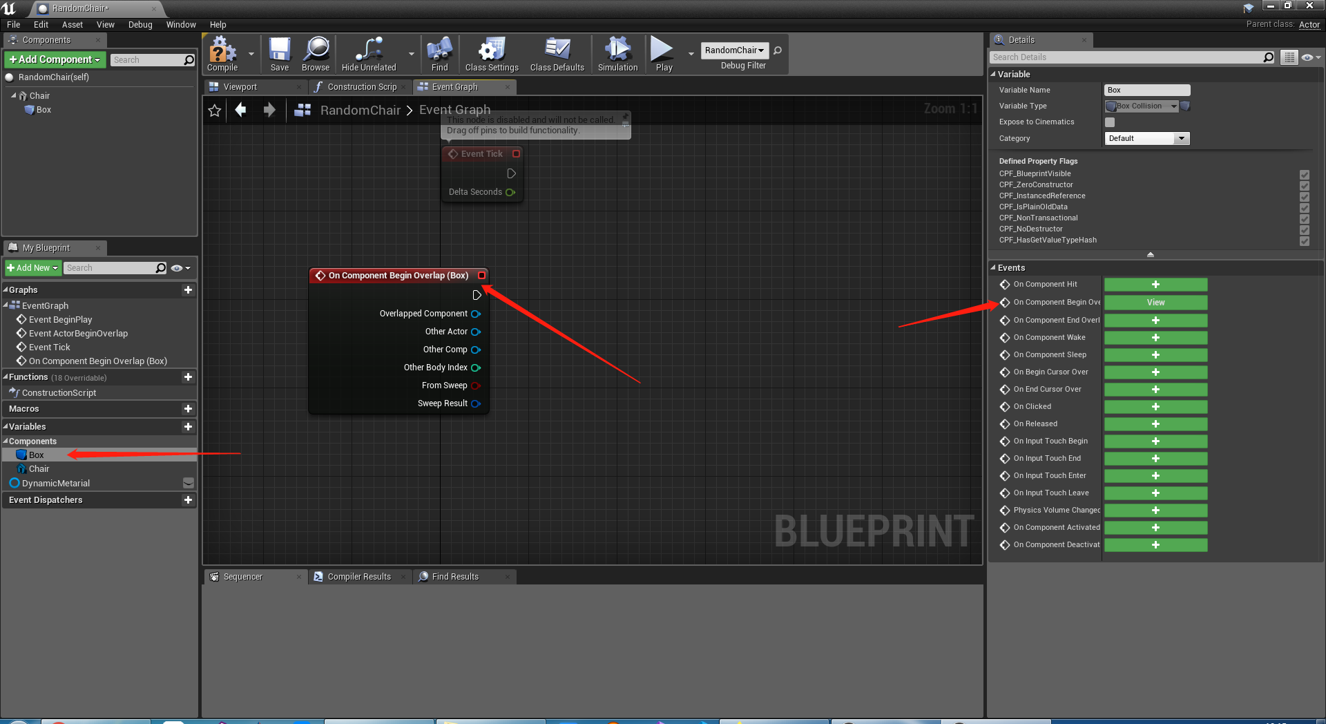The width and height of the screenshot is (1326, 724).
Task: Toggle the CPF_NoDestructor flag checkbox
Action: (x=1305, y=229)
